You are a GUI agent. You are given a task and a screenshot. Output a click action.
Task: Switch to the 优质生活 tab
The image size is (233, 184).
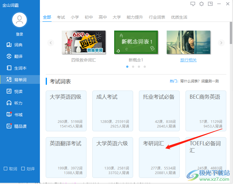[x=179, y=17]
